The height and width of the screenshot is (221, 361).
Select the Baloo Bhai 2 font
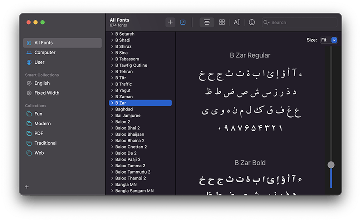140,128
